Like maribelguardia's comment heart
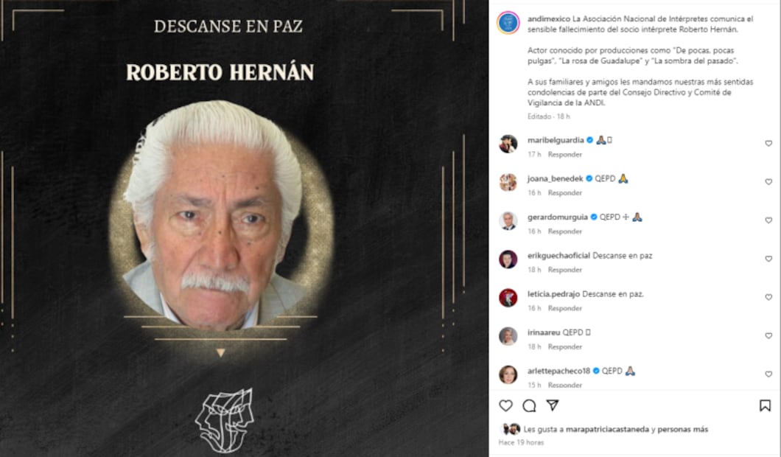This screenshot has width=781, height=457. 768,144
